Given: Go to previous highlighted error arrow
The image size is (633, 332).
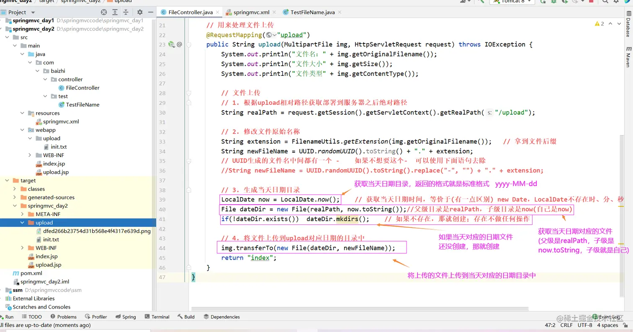Looking at the screenshot, I should [x=610, y=24].
